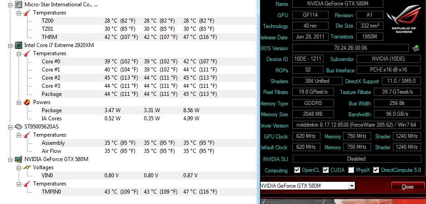Click the 2048 MB Memory Size value
This screenshot has height=204, width=426.
[x=313, y=114]
